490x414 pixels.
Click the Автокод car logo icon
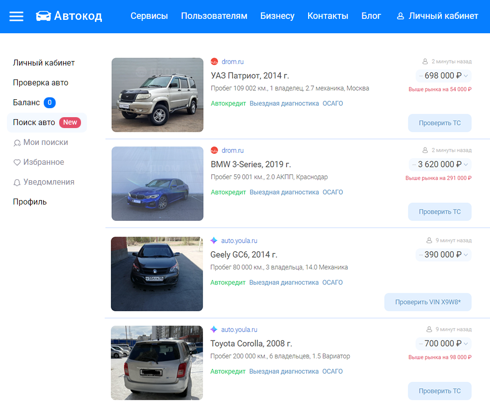(x=43, y=16)
